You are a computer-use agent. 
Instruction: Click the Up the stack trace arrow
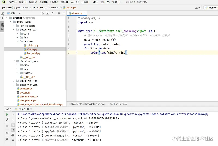(13, 114)
